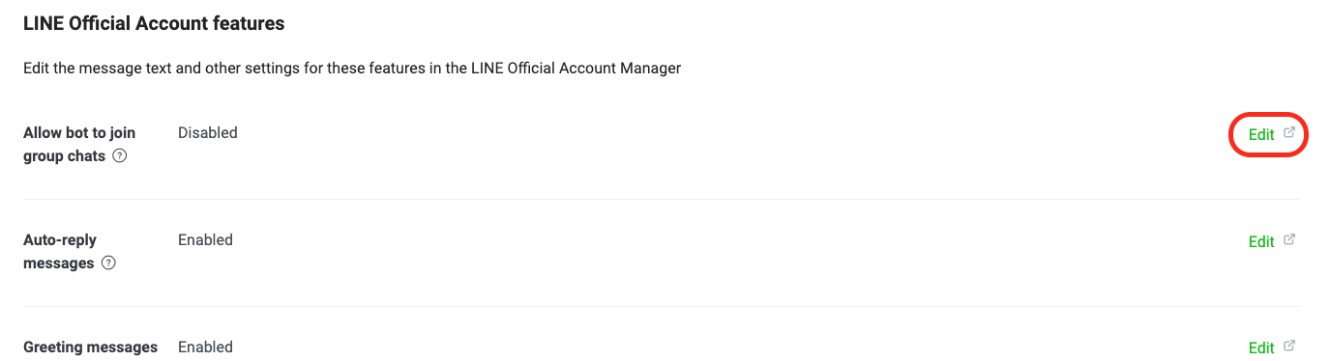The width and height of the screenshot is (1330, 361).
Task: Click the Enabled status for Auto-reply messages
Action: (x=205, y=240)
